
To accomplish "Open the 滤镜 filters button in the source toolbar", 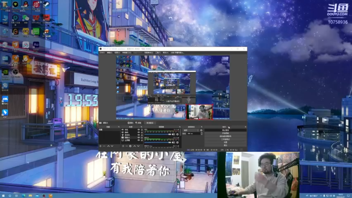I will point(139,123).
